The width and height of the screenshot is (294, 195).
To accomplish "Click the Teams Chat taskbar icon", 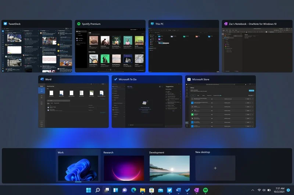I will tap(124, 190).
